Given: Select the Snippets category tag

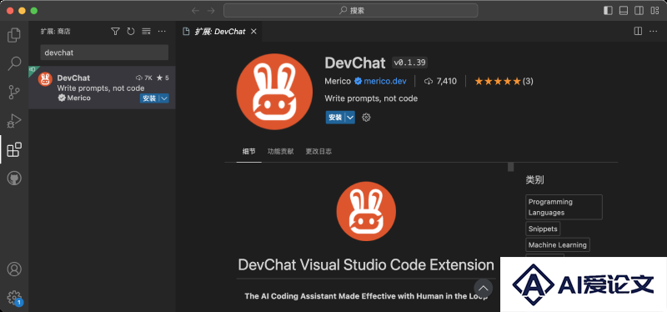Looking at the screenshot, I should (543, 229).
